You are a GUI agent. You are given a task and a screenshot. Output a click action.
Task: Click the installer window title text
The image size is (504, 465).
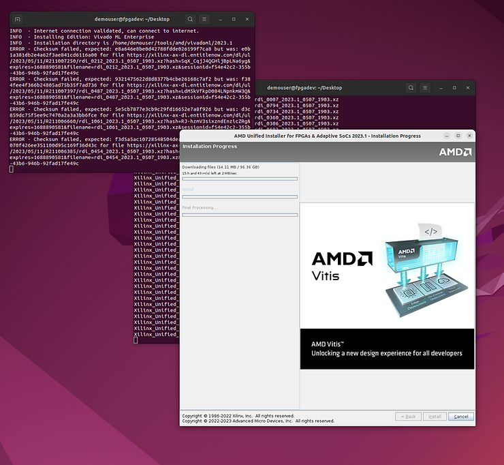coord(327,136)
